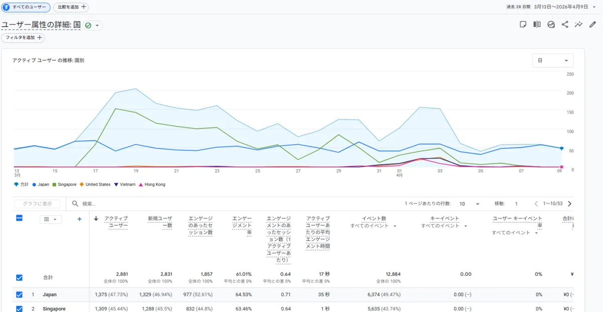Uncheck the Singapore row checkbox

tap(20, 308)
